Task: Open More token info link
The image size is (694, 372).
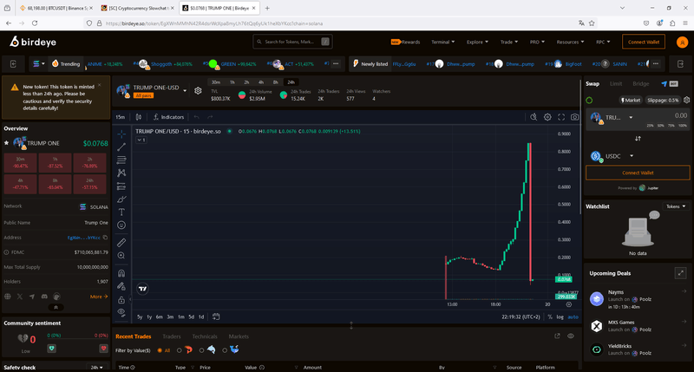Action: [x=99, y=297]
